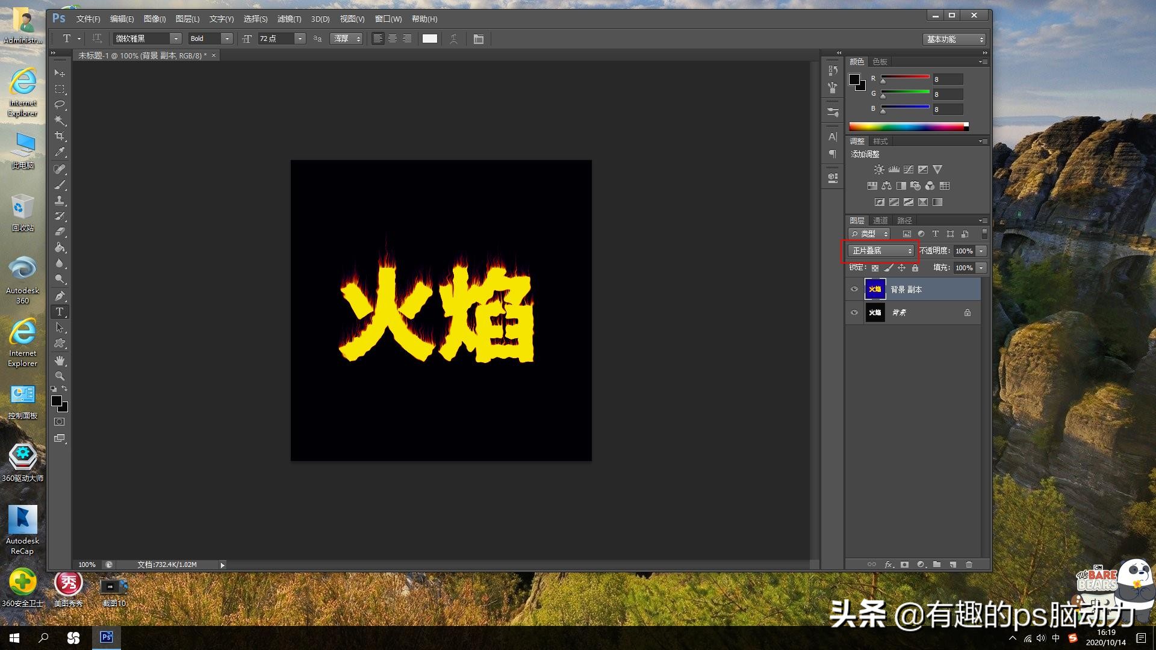Open the 正片叠底 blend mode dropdown

881,251
